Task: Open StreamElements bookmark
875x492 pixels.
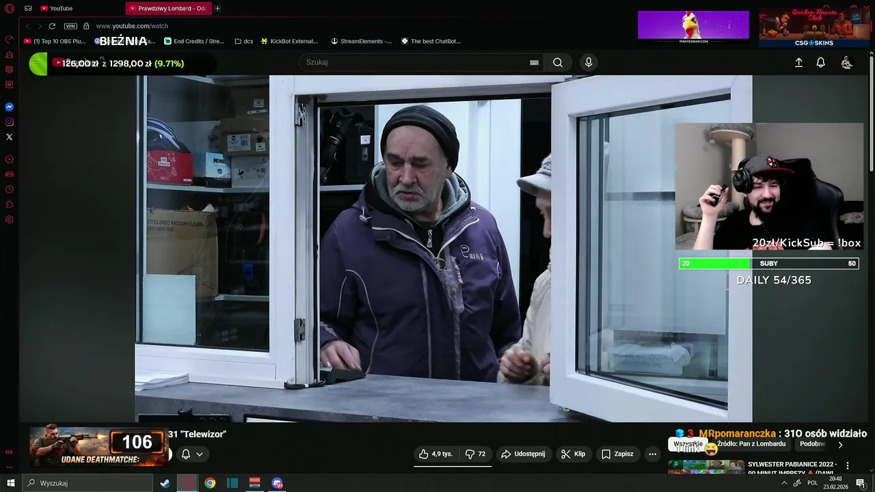Action: click(x=361, y=41)
